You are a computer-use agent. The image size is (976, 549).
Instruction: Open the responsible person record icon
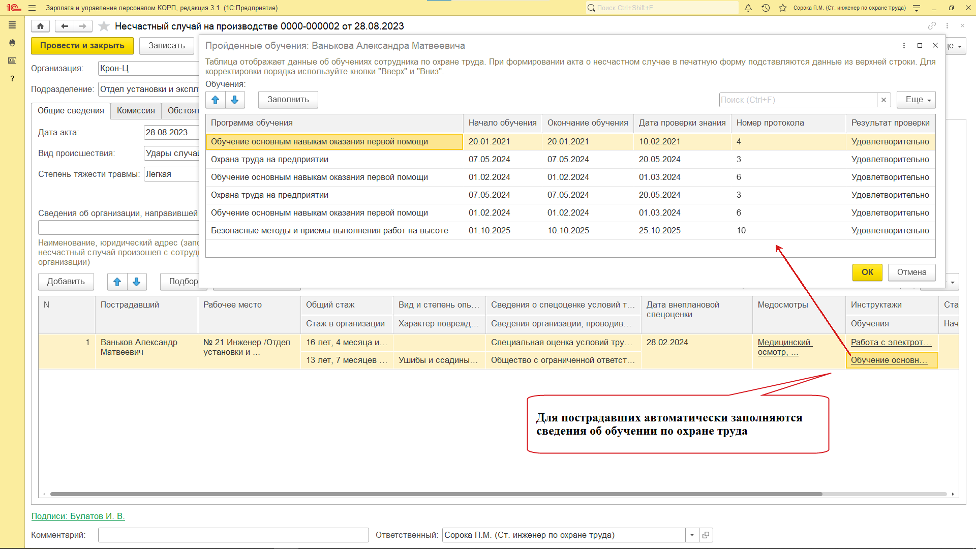pyautogui.click(x=706, y=535)
